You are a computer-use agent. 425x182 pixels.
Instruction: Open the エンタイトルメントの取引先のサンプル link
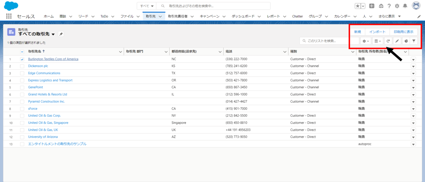click(57, 144)
